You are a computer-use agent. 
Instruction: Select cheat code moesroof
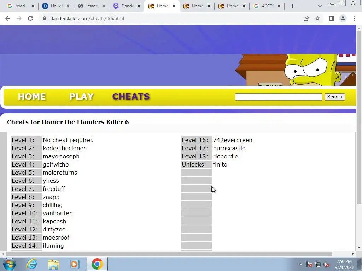pyautogui.click(x=56, y=237)
